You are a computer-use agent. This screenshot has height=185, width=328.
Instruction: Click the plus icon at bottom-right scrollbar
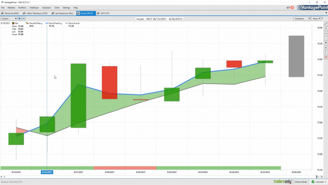(x=322, y=177)
